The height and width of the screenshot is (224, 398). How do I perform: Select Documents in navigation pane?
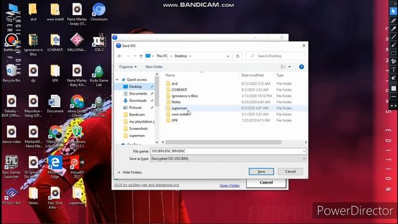tap(138, 94)
